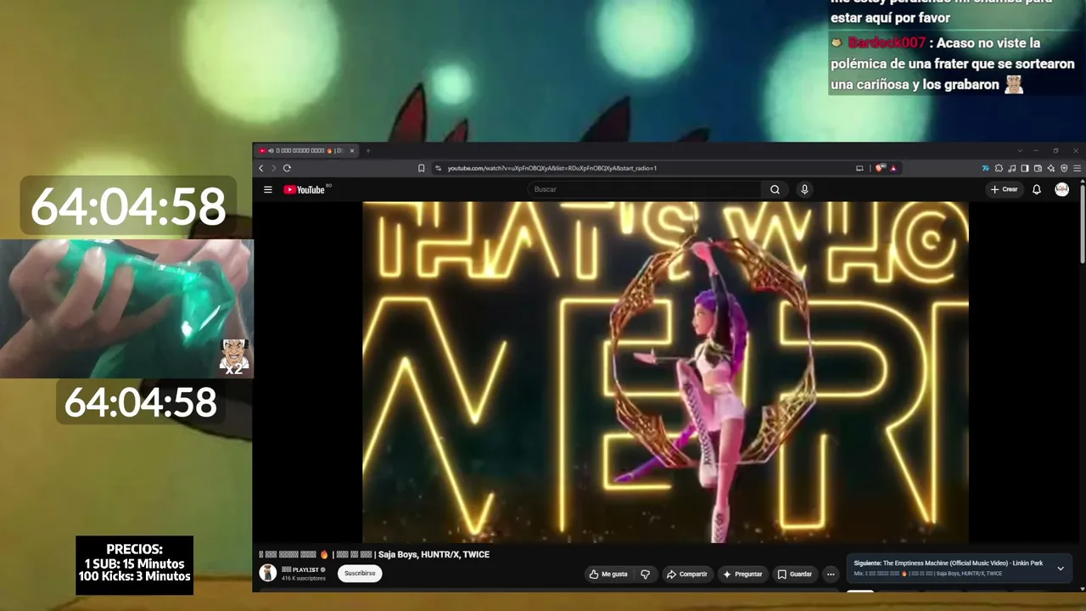Click the browser address bar URL
1086x611 pixels.
(x=552, y=168)
